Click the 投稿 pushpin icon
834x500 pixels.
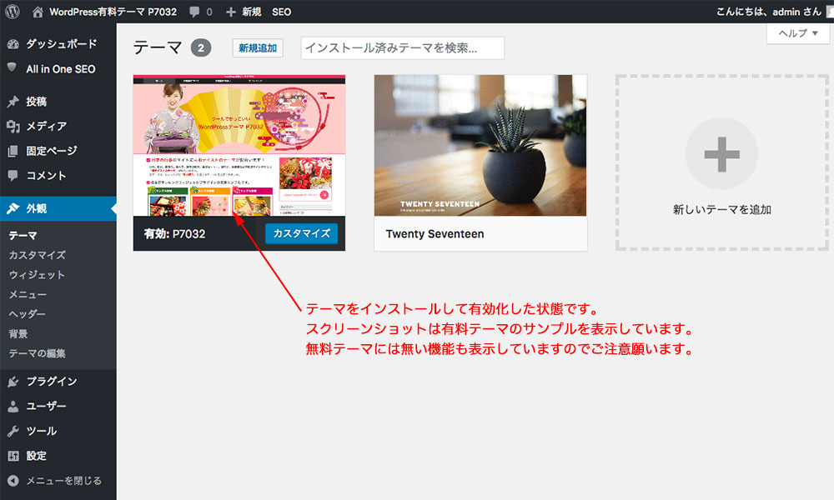13,102
